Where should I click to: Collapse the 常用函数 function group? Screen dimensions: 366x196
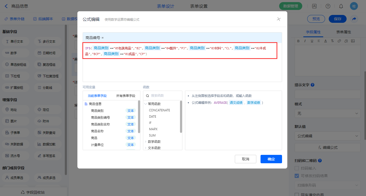[x=146, y=104]
